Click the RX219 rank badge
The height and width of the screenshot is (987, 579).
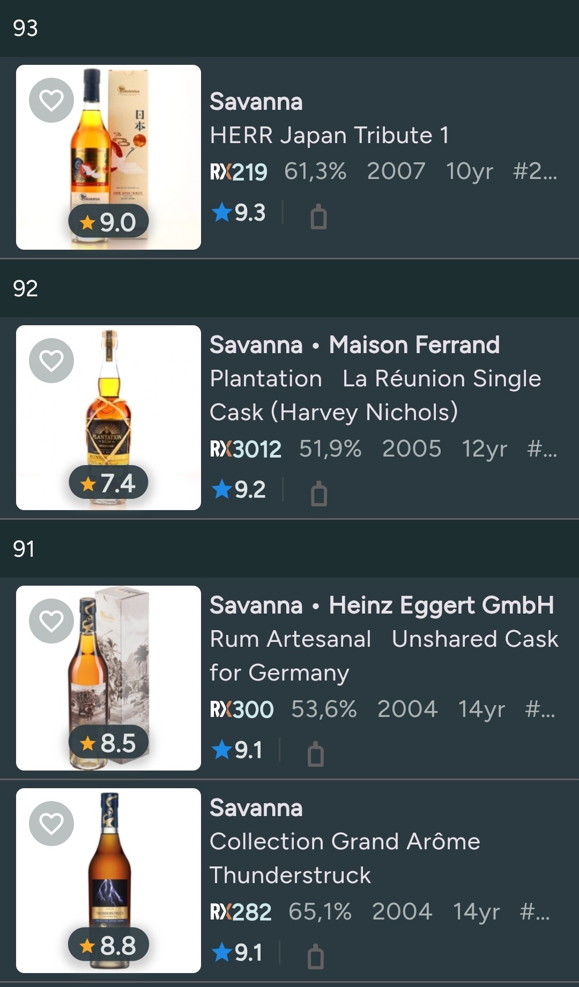[x=239, y=172]
